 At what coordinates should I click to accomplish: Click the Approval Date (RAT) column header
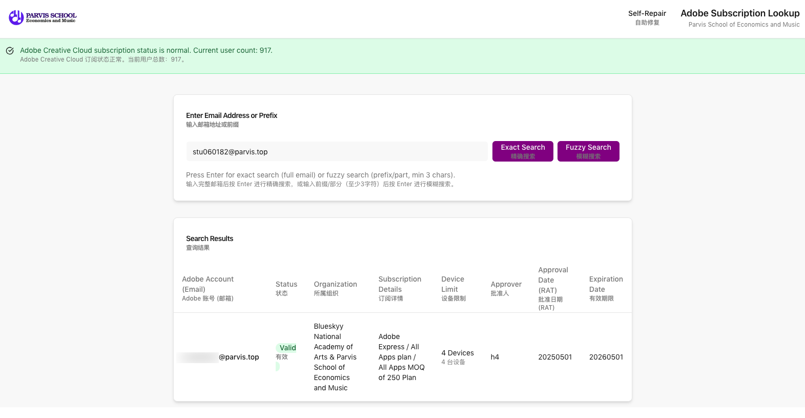pos(553,288)
